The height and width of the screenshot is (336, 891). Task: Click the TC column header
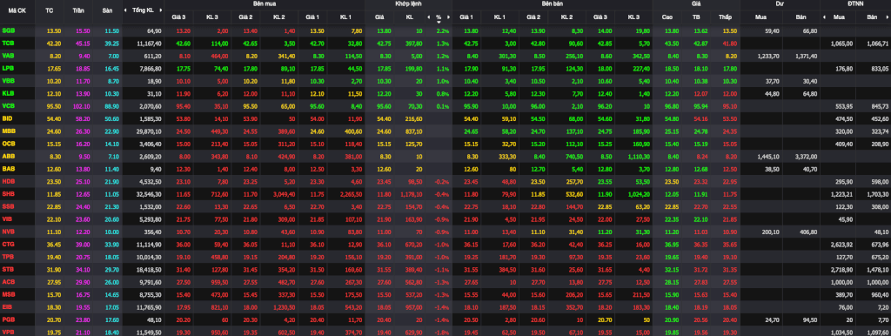point(50,10)
